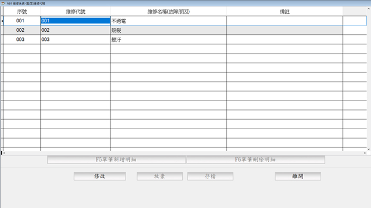
Task: Click the 不過電 repair name cell
Action: pyautogui.click(x=169, y=21)
